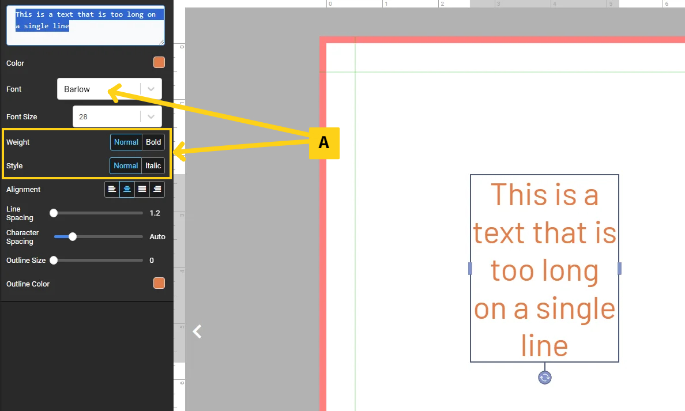Click the Outline Color label

click(28, 284)
